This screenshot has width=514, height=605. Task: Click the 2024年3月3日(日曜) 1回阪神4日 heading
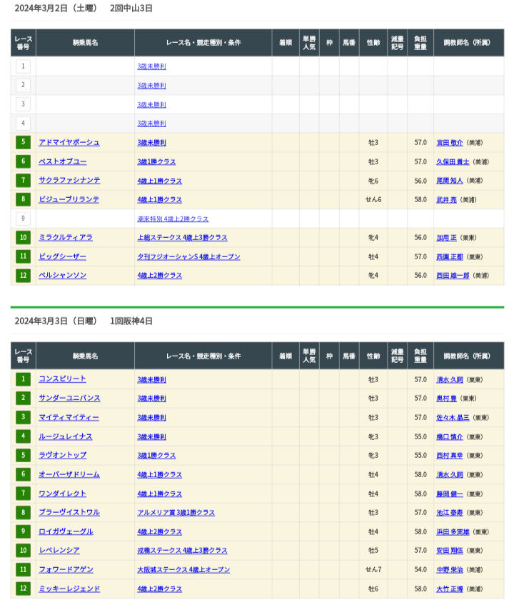84,321
